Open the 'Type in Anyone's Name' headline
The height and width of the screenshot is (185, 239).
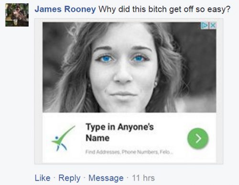point(119,132)
